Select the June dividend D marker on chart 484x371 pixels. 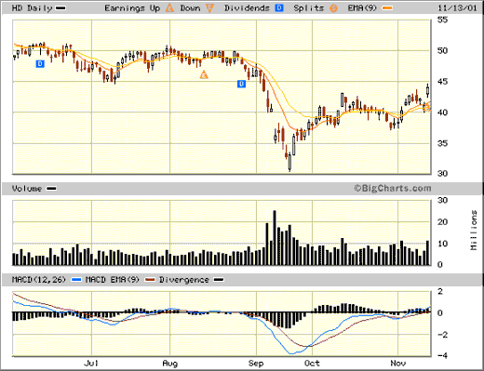tap(40, 64)
